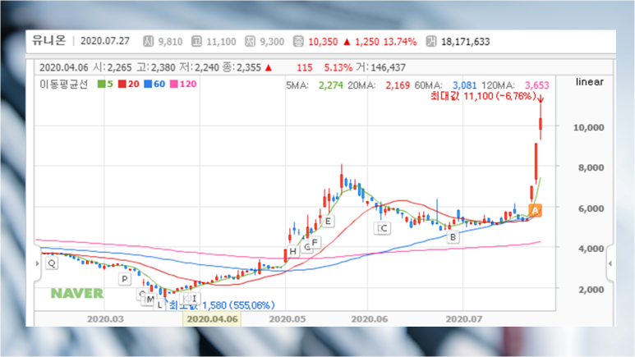Click the 2,000 price axis label

pyautogui.click(x=591, y=290)
